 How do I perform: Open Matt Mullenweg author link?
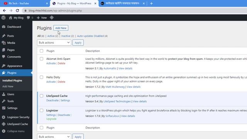pyautogui.click(x=115, y=87)
